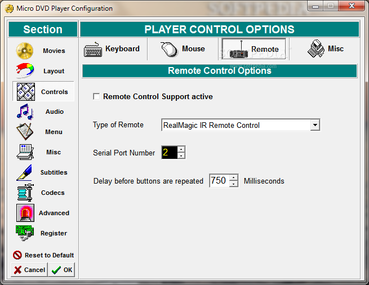Click Delay before buttons are repeated label
The height and width of the screenshot is (285, 369).
[x=148, y=181]
